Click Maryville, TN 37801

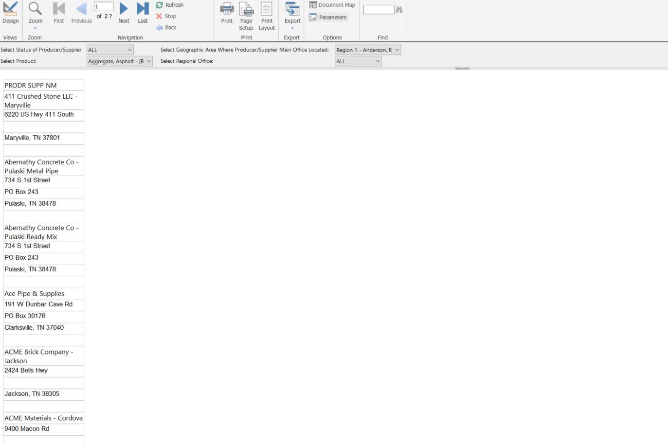(43, 138)
